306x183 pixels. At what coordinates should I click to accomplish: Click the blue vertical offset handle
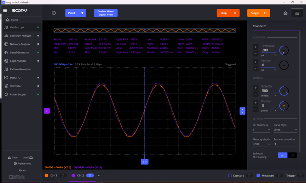click(x=242, y=111)
